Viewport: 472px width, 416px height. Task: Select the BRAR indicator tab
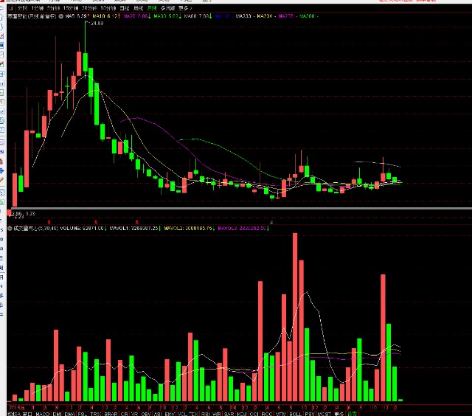(111, 414)
